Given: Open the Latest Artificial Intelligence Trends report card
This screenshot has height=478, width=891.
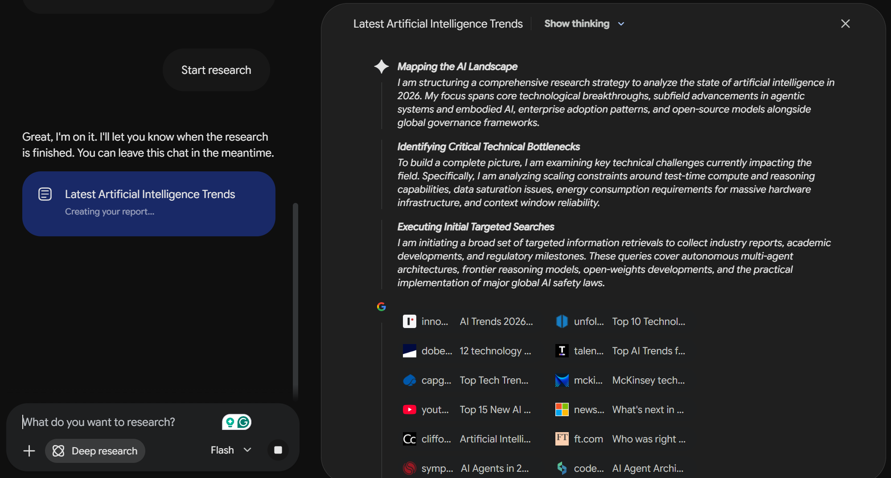Looking at the screenshot, I should (149, 204).
